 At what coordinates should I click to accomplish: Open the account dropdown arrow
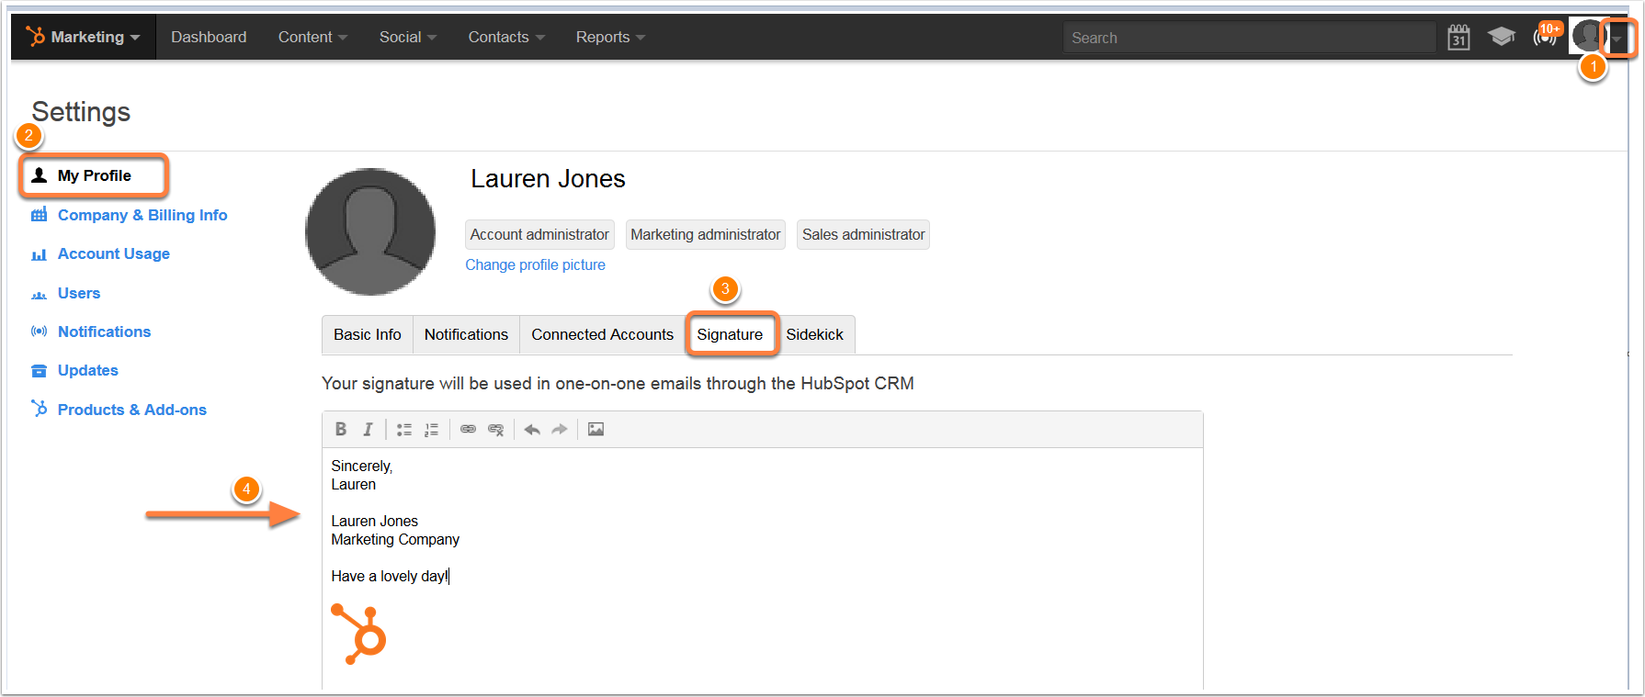1617,39
